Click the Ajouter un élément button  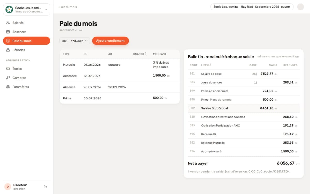[x=111, y=41]
